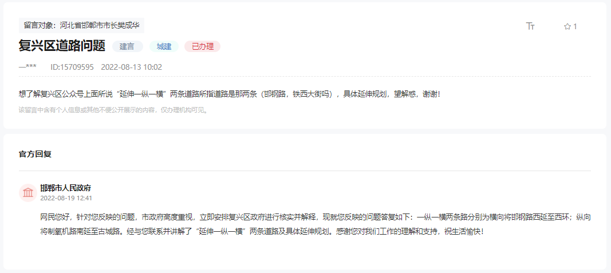Click the government building avatar icon
611x273 pixels.
28,193
